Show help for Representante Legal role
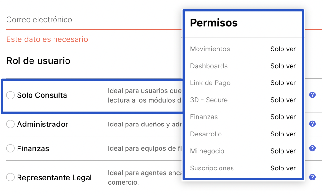The height and width of the screenshot is (196, 323). tap(312, 177)
